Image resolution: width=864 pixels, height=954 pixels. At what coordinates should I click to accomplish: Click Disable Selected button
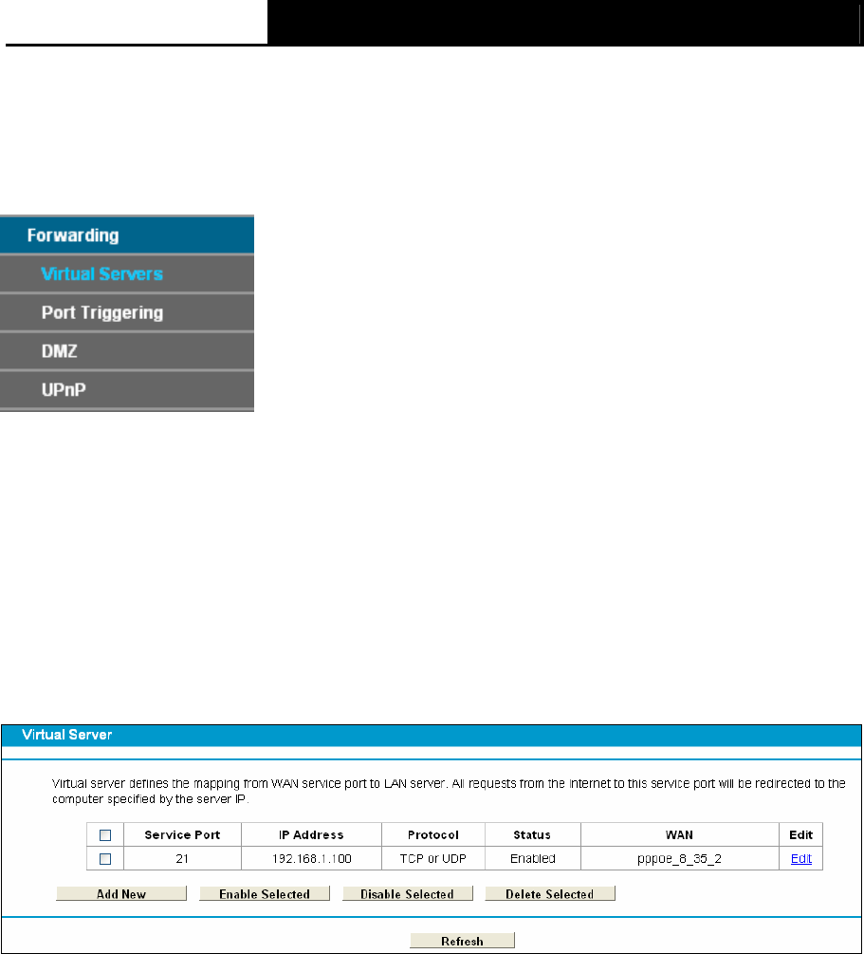coord(408,894)
